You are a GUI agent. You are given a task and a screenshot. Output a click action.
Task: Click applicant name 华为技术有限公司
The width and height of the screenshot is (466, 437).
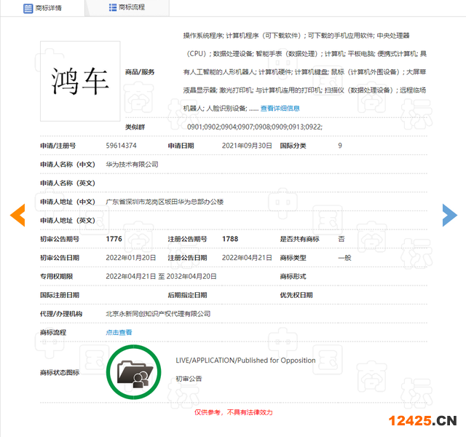[132, 165]
